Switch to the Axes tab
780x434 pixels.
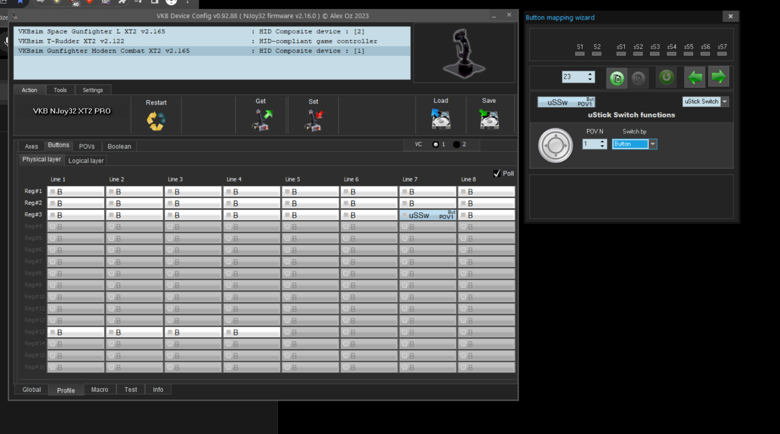coord(31,147)
